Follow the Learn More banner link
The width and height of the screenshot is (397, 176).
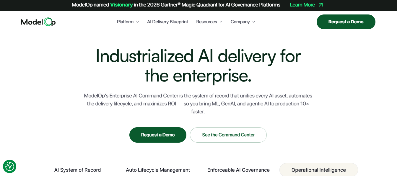point(306,5)
